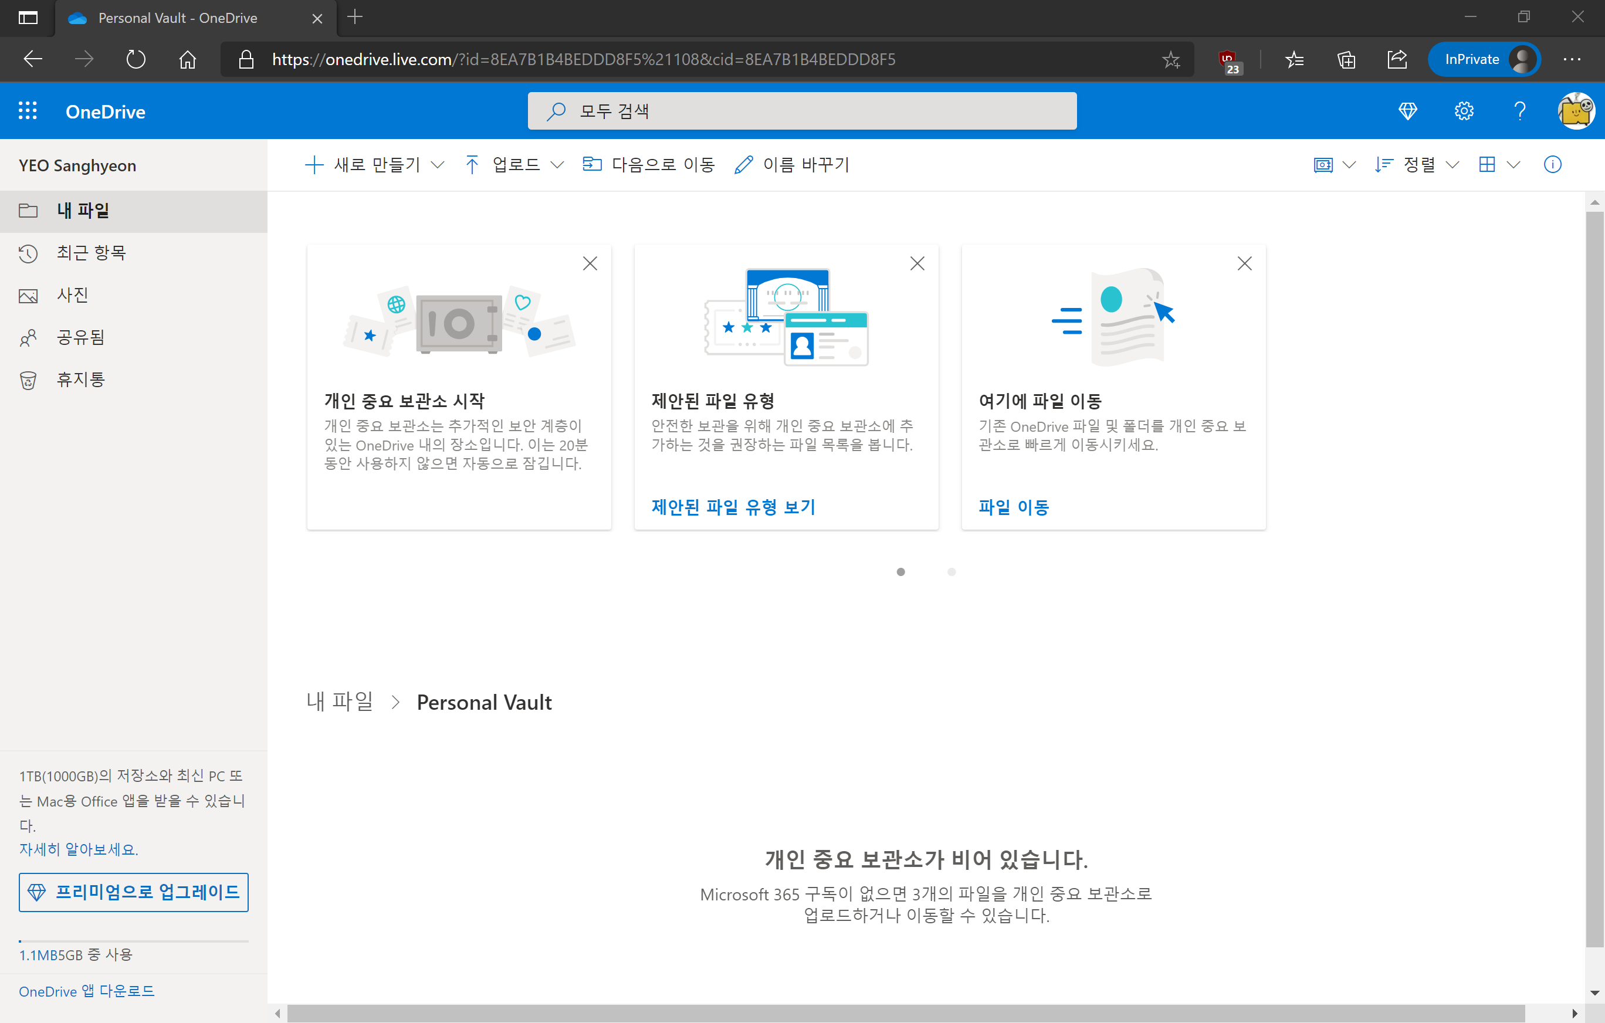Image resolution: width=1605 pixels, height=1023 pixels.
Task: Click the Premium diamond icon in header
Action: pos(1407,111)
